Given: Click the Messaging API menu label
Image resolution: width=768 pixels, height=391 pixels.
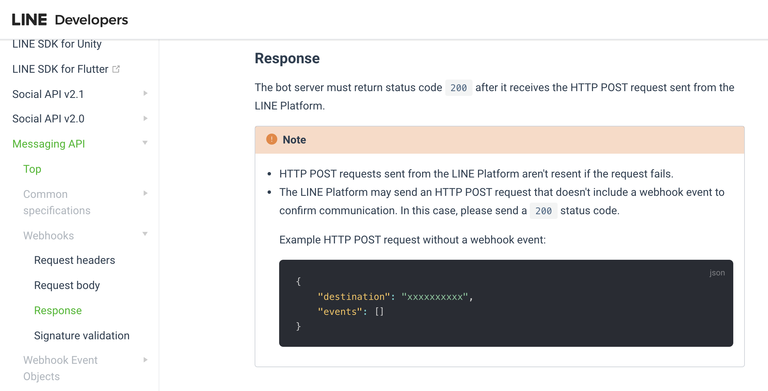Looking at the screenshot, I should (x=49, y=144).
